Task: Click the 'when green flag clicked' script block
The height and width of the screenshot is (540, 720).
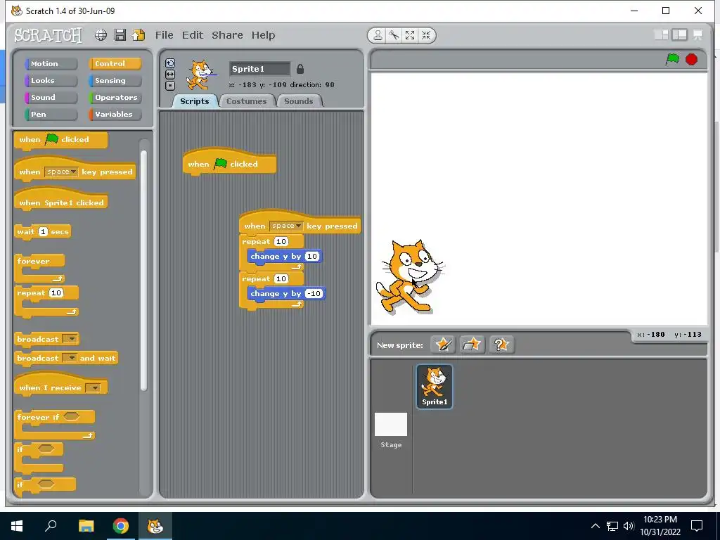Action: [229, 162]
